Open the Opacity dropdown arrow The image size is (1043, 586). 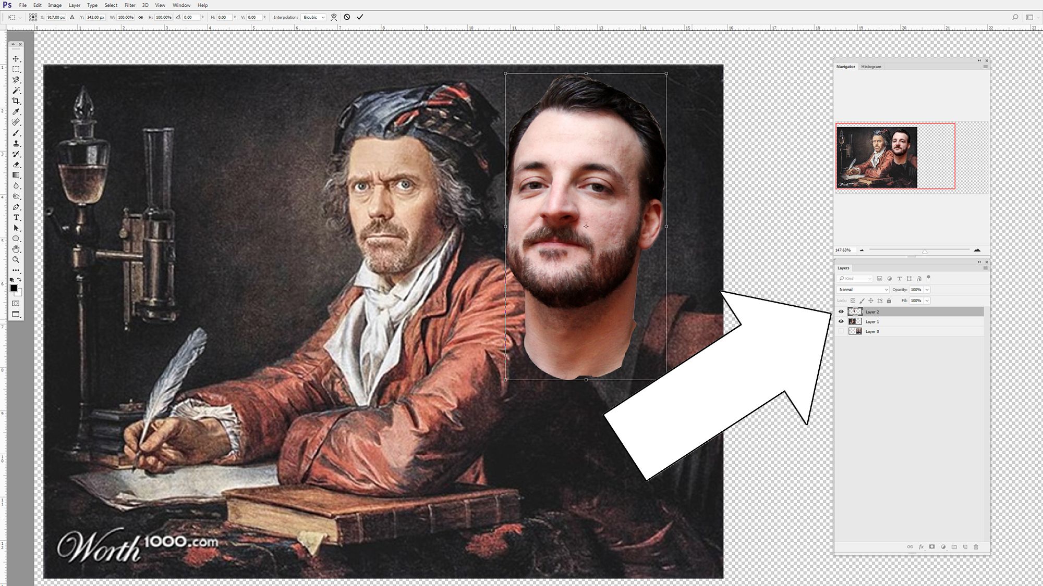click(x=927, y=290)
